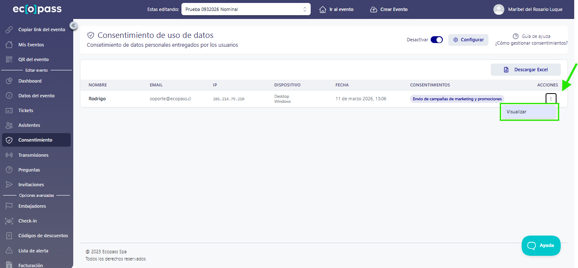Screen dimensions: 578x268
Task: Select Visualizar from the actions menu
Action: click(529, 112)
